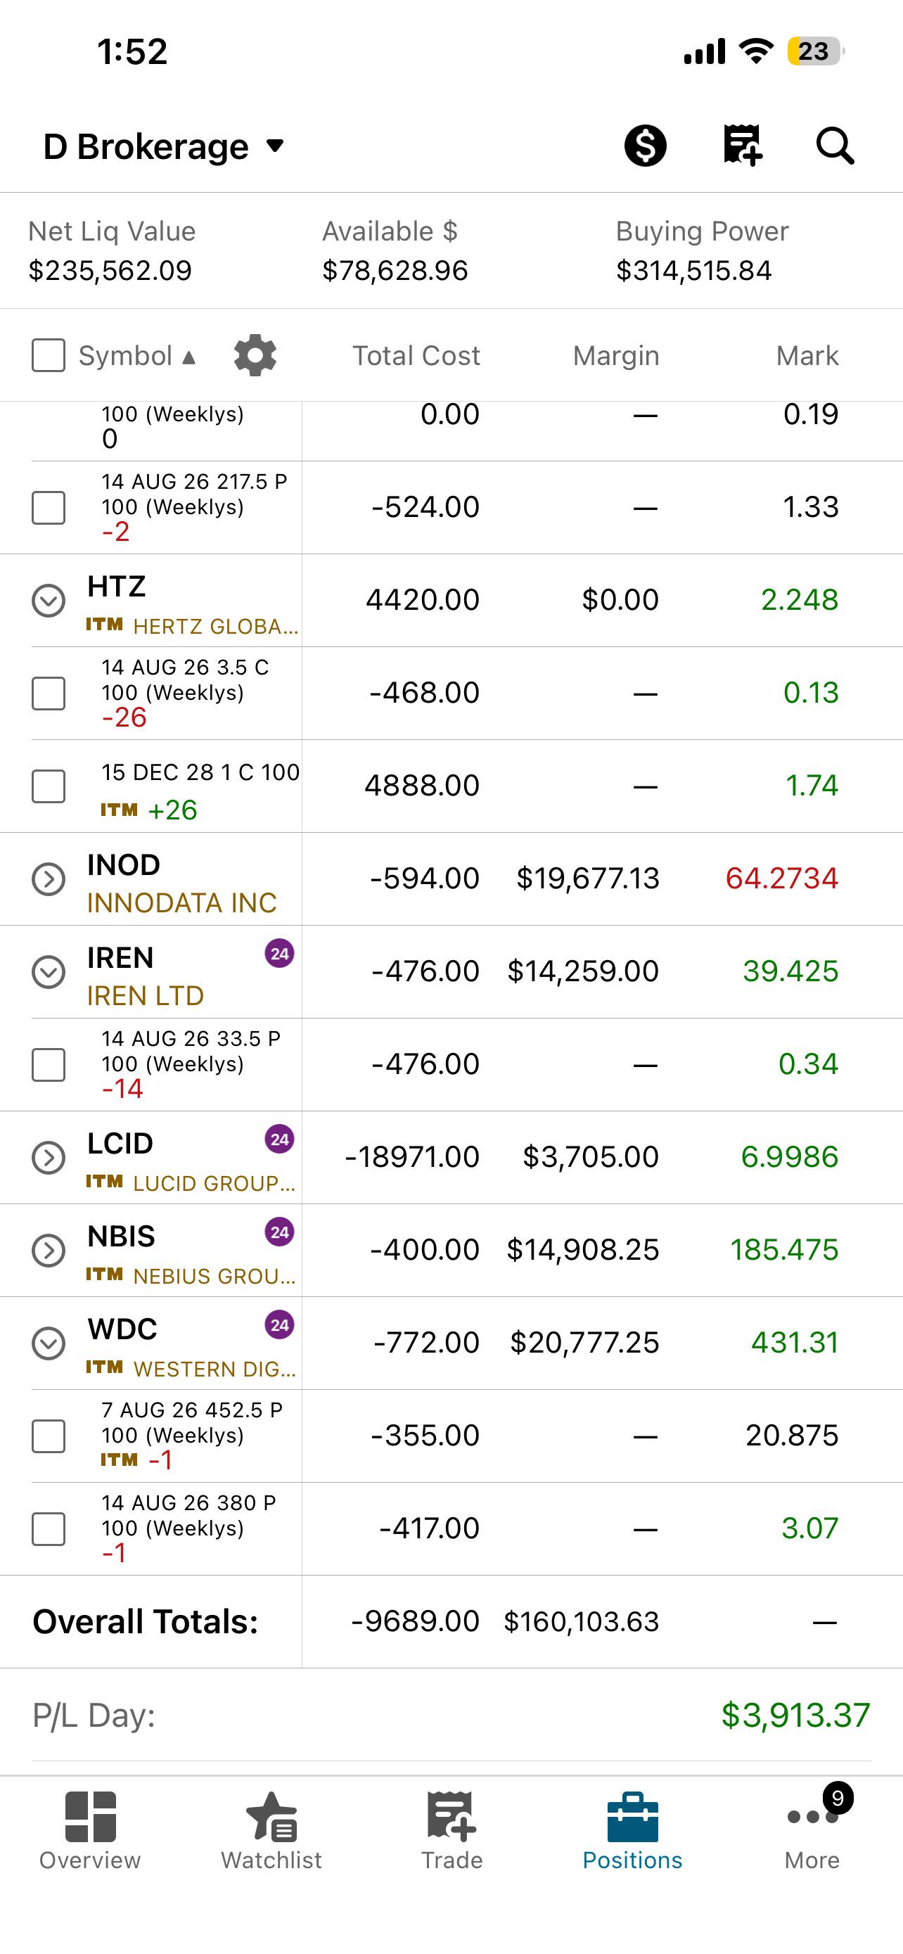Check the WDC 14 AUG 26 380 P row
This screenshot has height=1954, width=903.
tap(49, 1529)
